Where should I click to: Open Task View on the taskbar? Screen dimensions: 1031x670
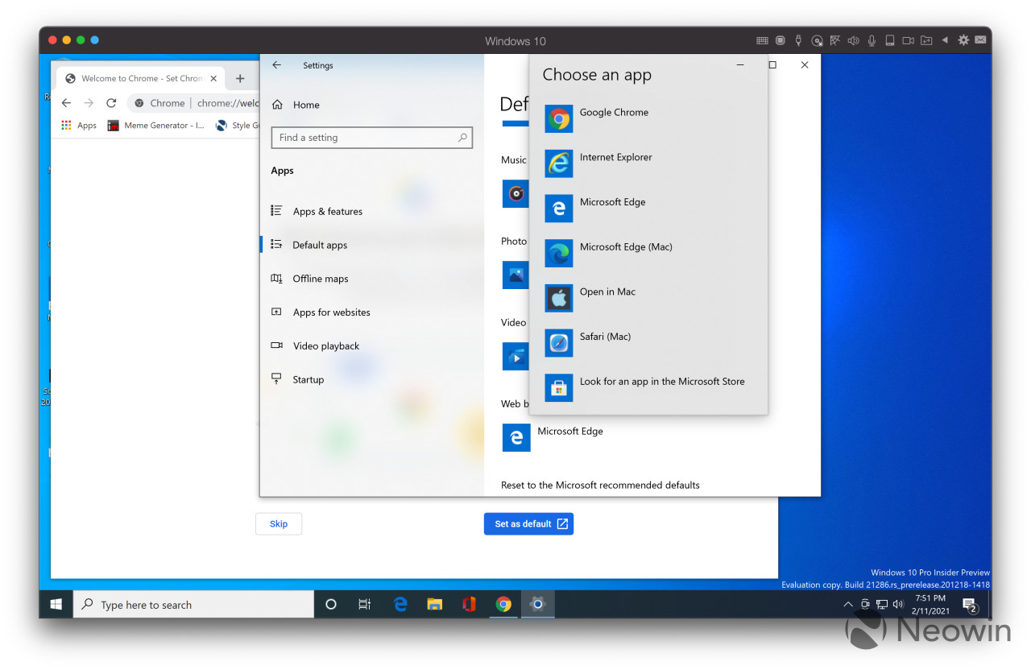point(365,604)
